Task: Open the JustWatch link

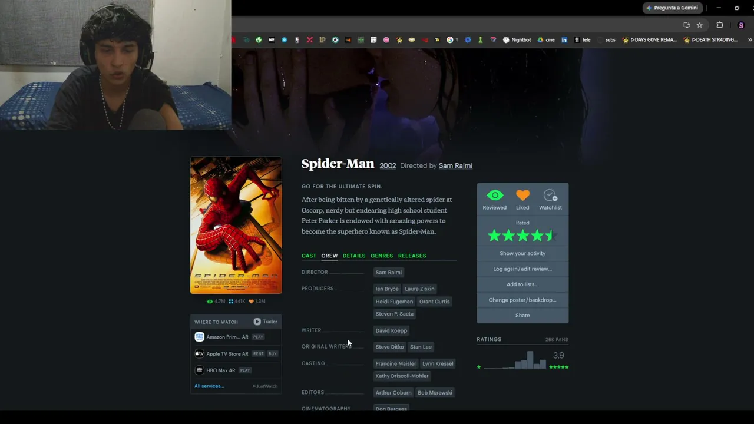Action: click(265, 386)
